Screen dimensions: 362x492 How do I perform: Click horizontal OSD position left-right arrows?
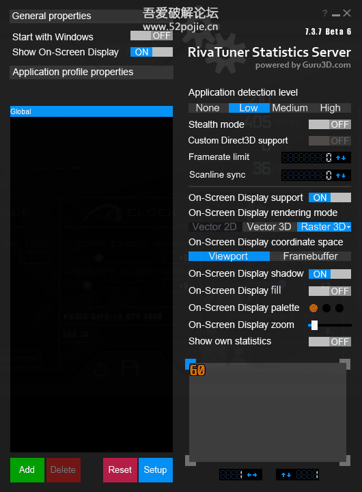click(252, 475)
